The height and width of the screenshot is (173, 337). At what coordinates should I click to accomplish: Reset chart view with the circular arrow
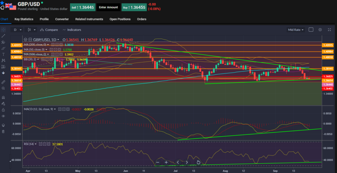tap(198, 162)
